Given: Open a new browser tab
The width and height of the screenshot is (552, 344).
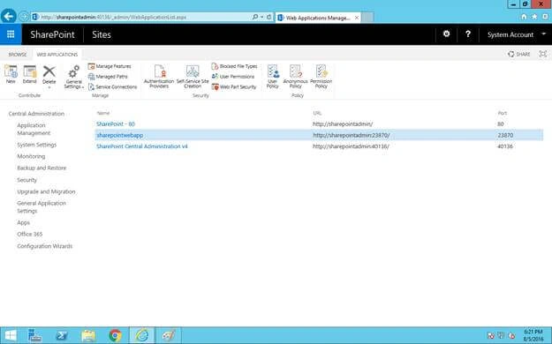Looking at the screenshot, I should [x=367, y=18].
